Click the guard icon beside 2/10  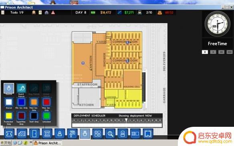tap(140, 12)
